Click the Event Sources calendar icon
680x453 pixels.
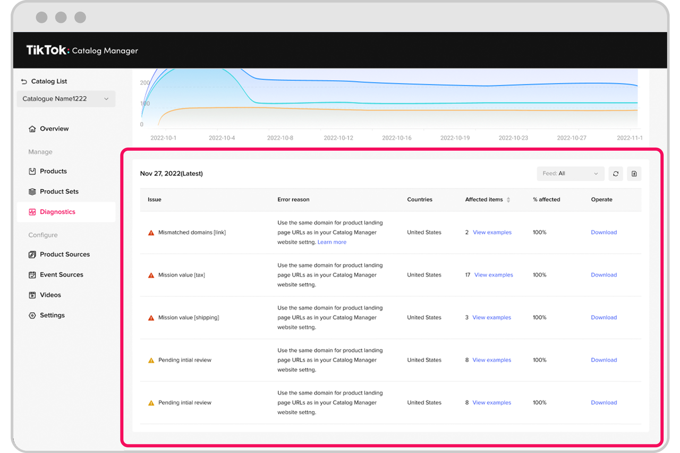(32, 275)
